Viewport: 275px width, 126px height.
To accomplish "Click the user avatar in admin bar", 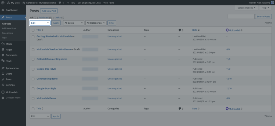I will click(272, 3).
